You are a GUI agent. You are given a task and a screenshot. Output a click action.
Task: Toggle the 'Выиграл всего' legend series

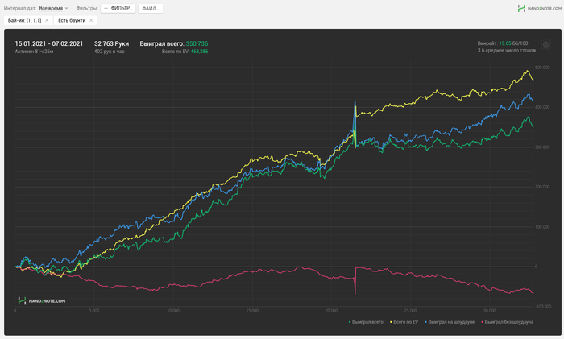tap(366, 322)
